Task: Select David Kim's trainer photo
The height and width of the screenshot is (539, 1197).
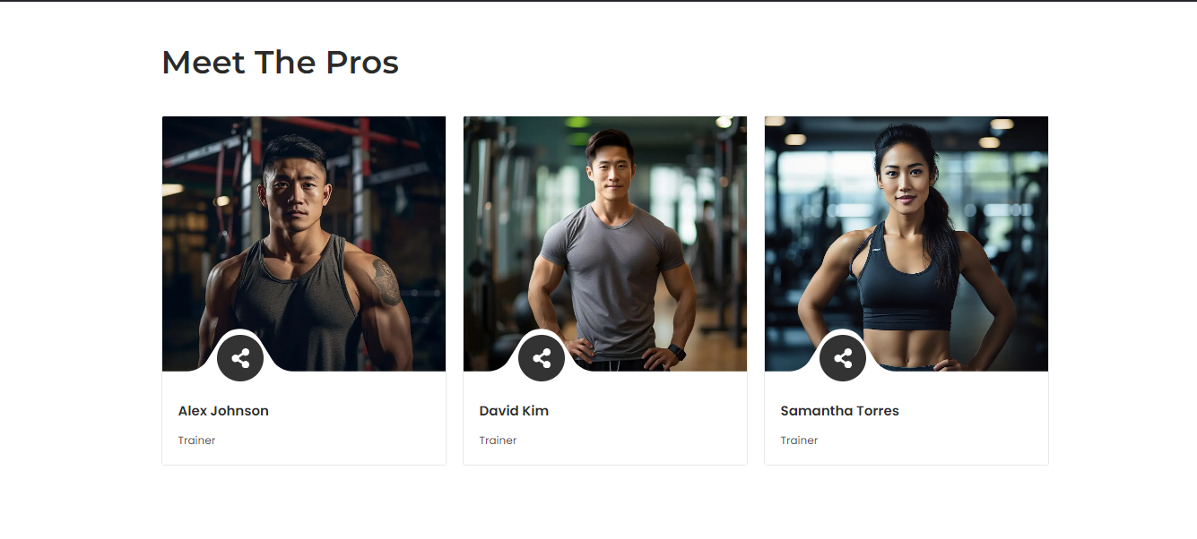Action: 604,233
